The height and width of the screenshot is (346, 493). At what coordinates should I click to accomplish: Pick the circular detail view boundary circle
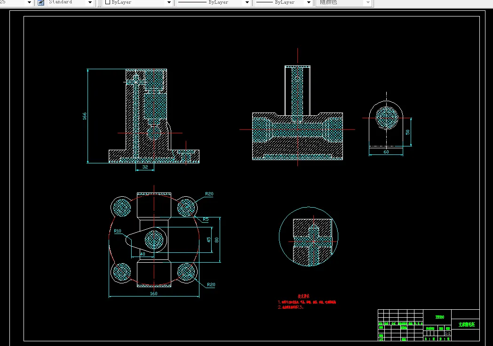point(309,236)
